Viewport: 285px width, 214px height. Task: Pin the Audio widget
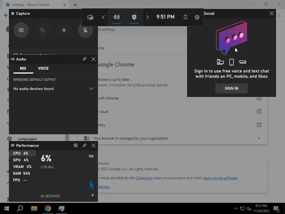coord(85,59)
